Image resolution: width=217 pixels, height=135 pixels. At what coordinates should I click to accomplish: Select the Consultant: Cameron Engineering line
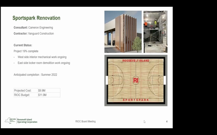pyautogui.click(x=33, y=28)
